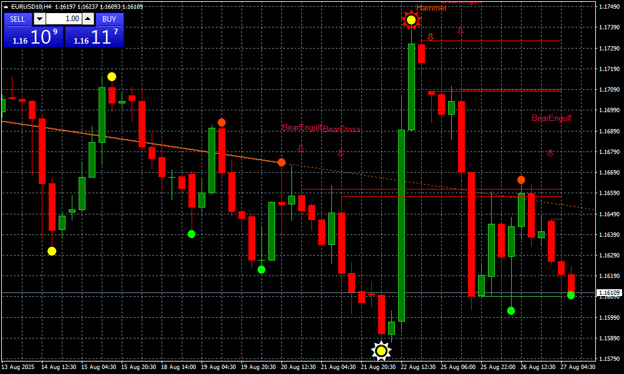624x374 pixels.
Task: Select the yellow dot above the 15 Aug candle
Action: [112, 77]
